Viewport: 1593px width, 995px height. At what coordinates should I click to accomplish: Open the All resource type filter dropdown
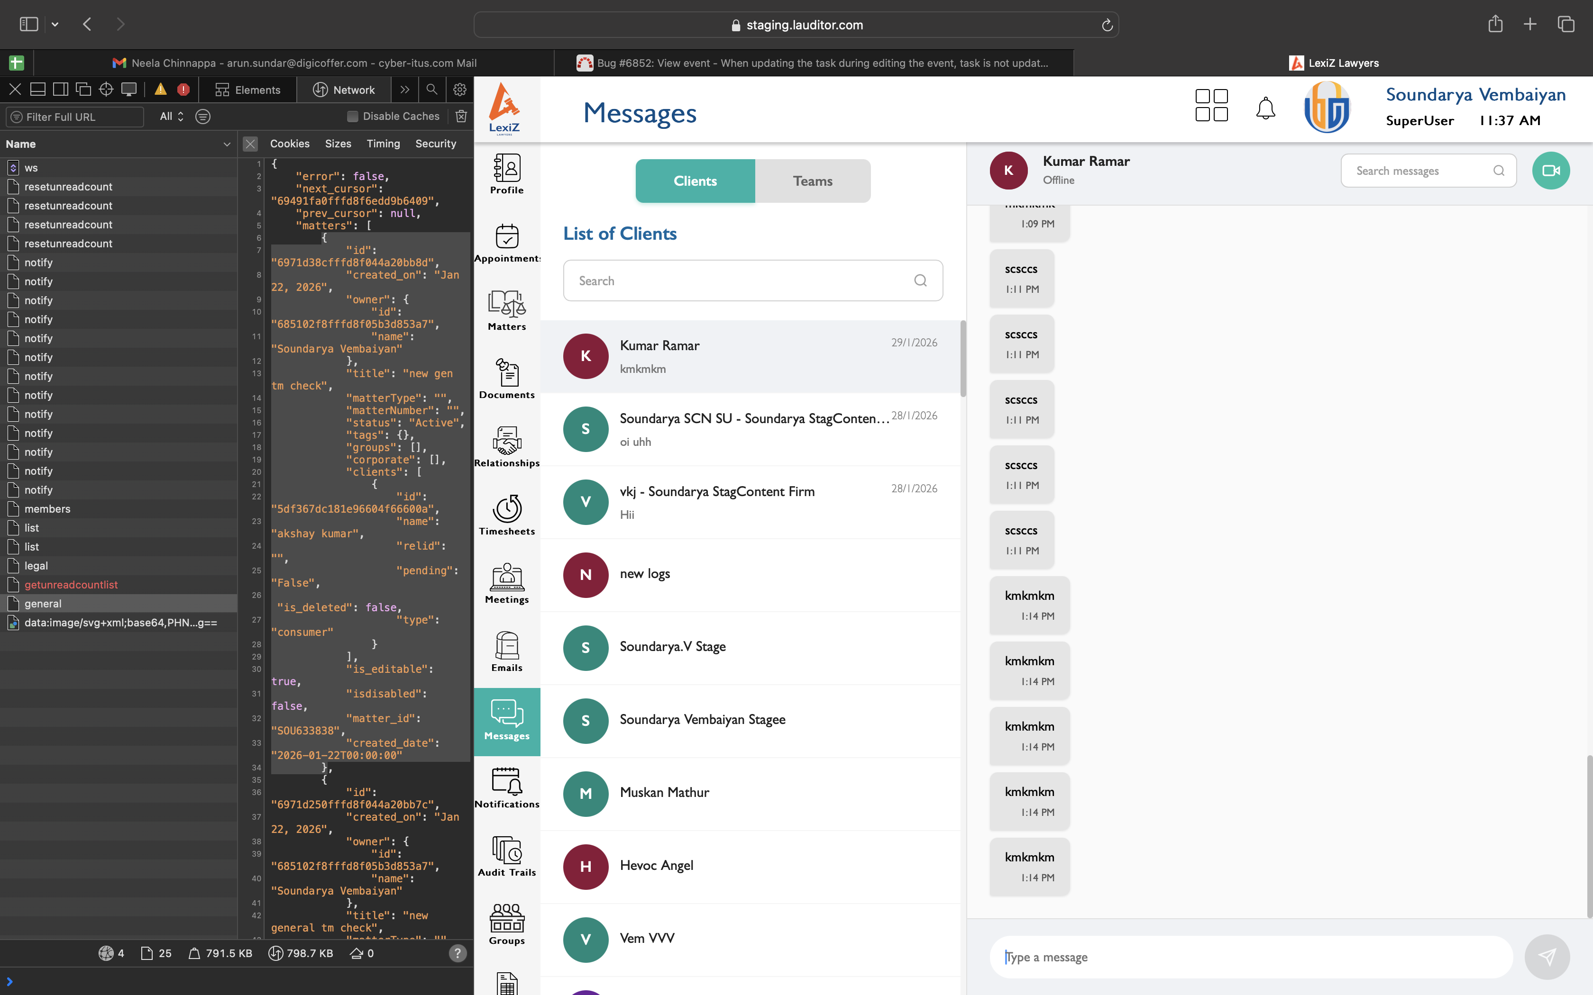(171, 117)
